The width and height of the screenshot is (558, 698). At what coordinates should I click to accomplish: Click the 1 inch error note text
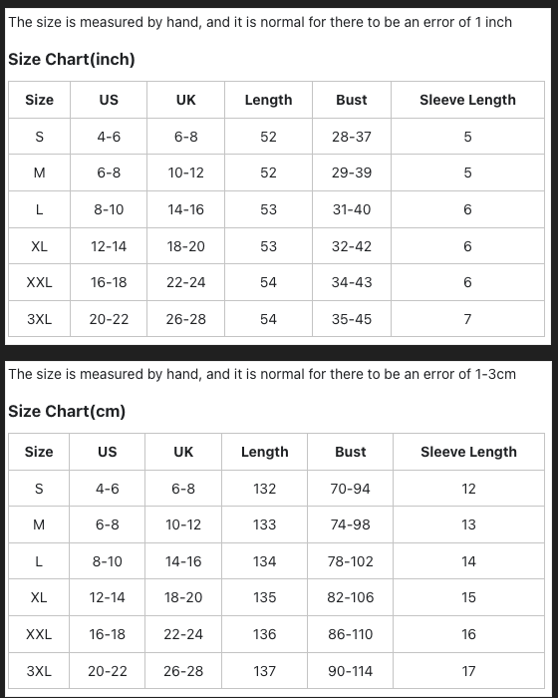(x=260, y=22)
